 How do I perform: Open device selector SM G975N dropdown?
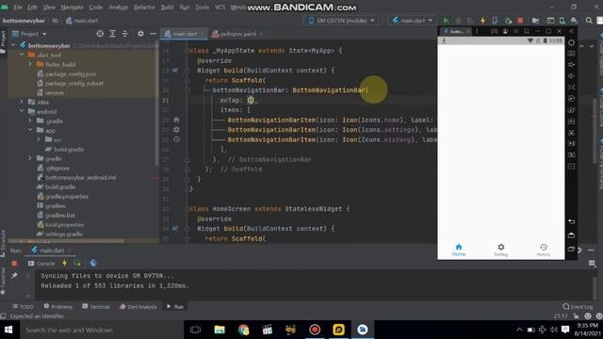341,21
